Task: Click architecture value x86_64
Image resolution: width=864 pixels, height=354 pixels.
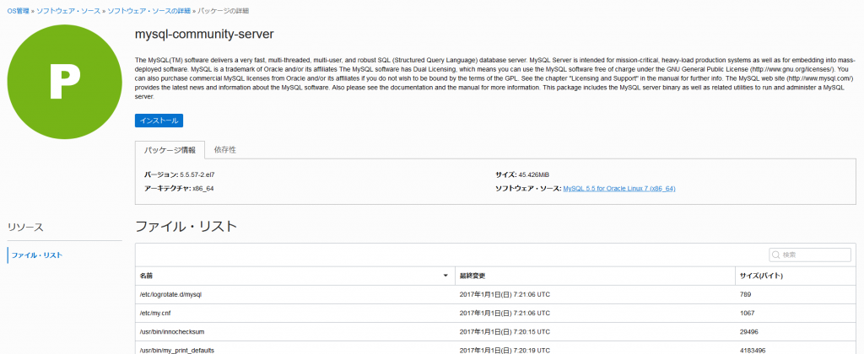Action: click(x=203, y=188)
